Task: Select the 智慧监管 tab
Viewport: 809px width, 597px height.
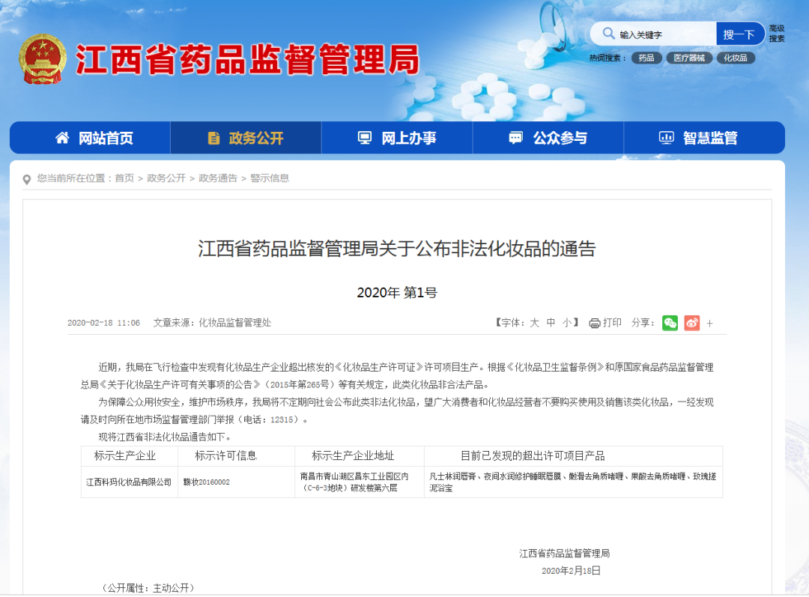Action: [x=699, y=138]
